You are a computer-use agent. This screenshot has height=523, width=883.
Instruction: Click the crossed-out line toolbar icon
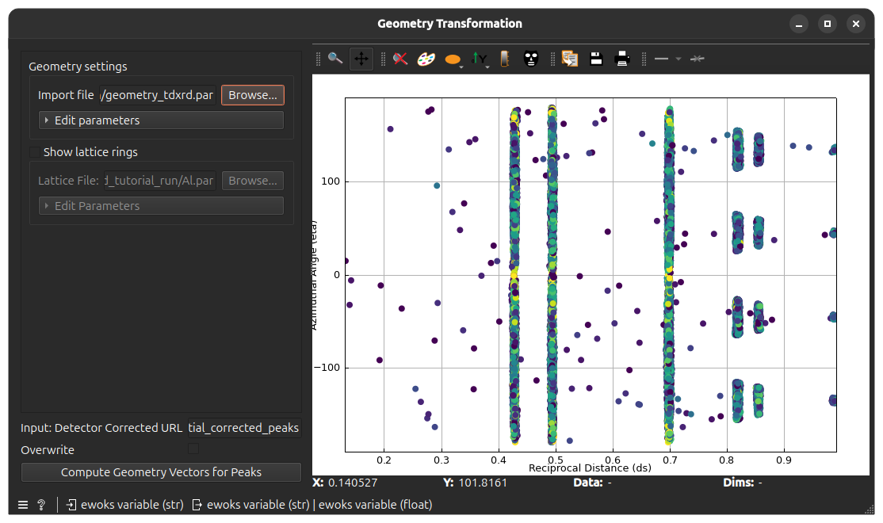coord(698,59)
